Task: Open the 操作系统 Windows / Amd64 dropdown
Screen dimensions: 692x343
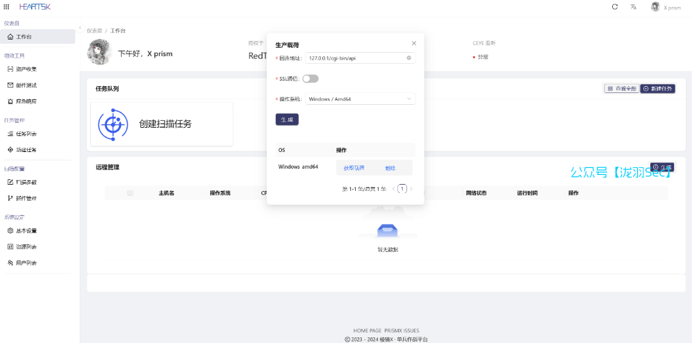Action: pyautogui.click(x=360, y=99)
